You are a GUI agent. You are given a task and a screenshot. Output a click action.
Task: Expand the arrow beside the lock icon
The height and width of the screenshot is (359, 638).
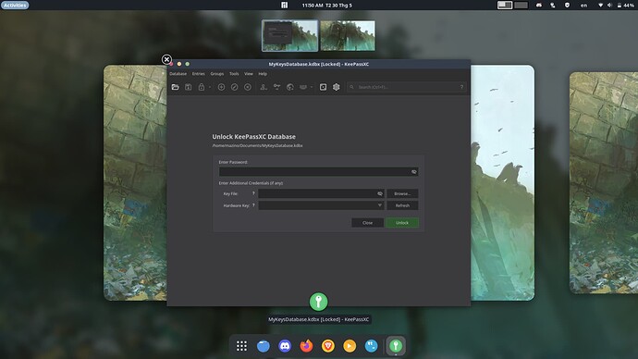[210, 87]
